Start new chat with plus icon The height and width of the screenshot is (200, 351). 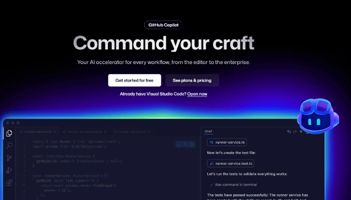(x=301, y=131)
